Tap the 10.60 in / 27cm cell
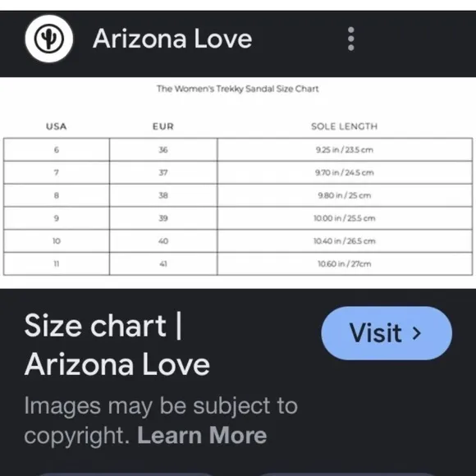 [x=345, y=263]
